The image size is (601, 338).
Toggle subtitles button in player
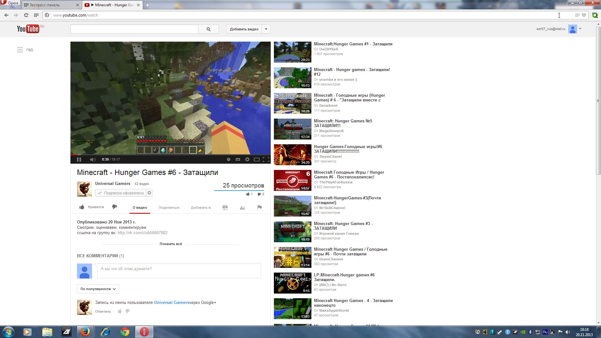tap(238, 159)
